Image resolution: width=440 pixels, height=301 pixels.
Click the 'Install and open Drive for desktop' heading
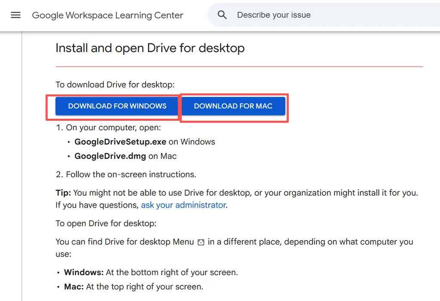click(150, 48)
